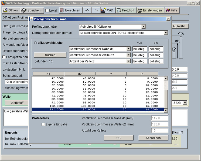Sort table by d1 column header
The image size is (201, 161).
coord(48,74)
